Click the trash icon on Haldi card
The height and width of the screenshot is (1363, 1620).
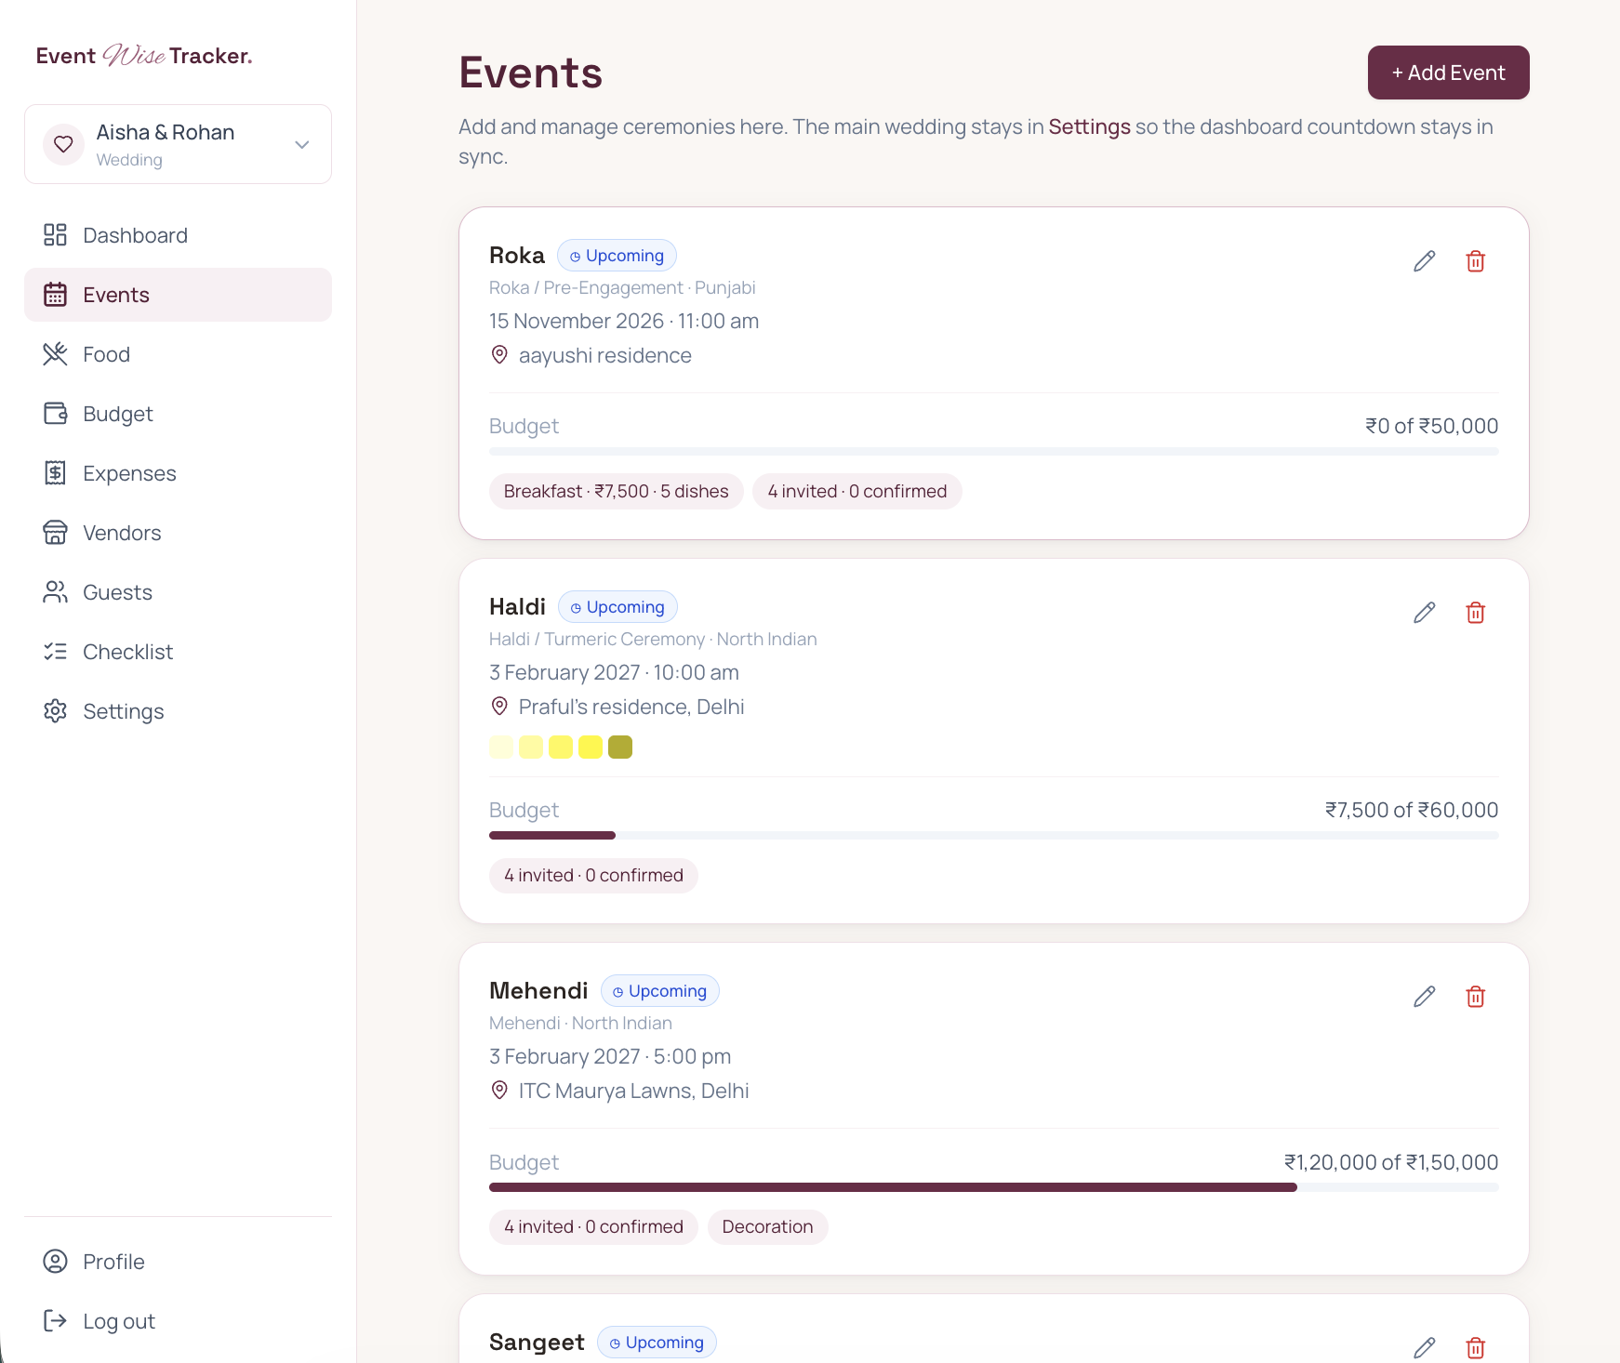coord(1475,613)
